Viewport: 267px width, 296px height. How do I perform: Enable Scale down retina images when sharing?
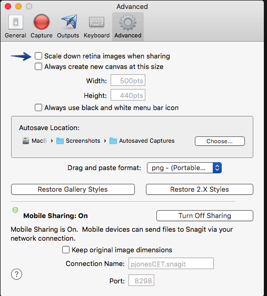[38, 56]
